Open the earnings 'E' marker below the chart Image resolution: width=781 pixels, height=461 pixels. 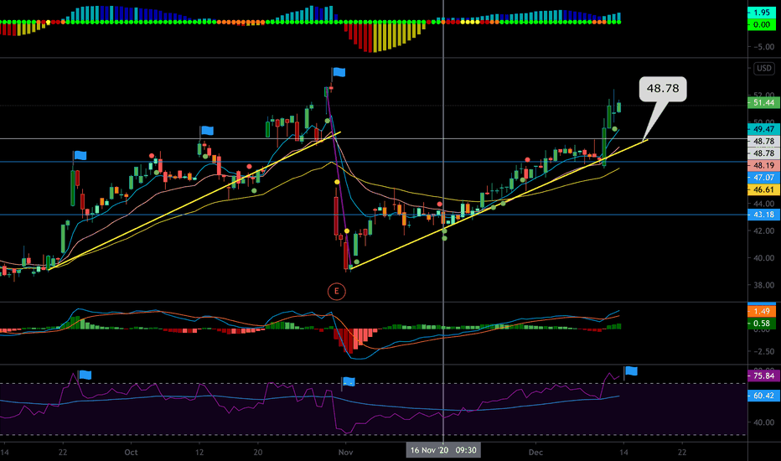click(x=337, y=291)
